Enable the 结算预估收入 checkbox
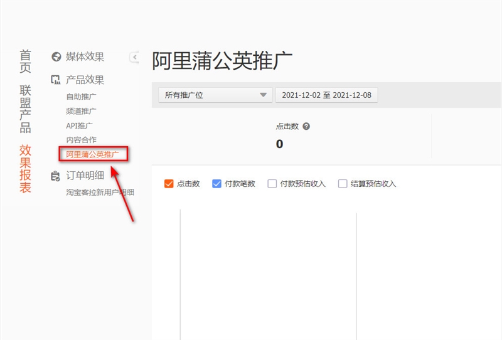The width and height of the screenshot is (502, 340). [x=343, y=184]
